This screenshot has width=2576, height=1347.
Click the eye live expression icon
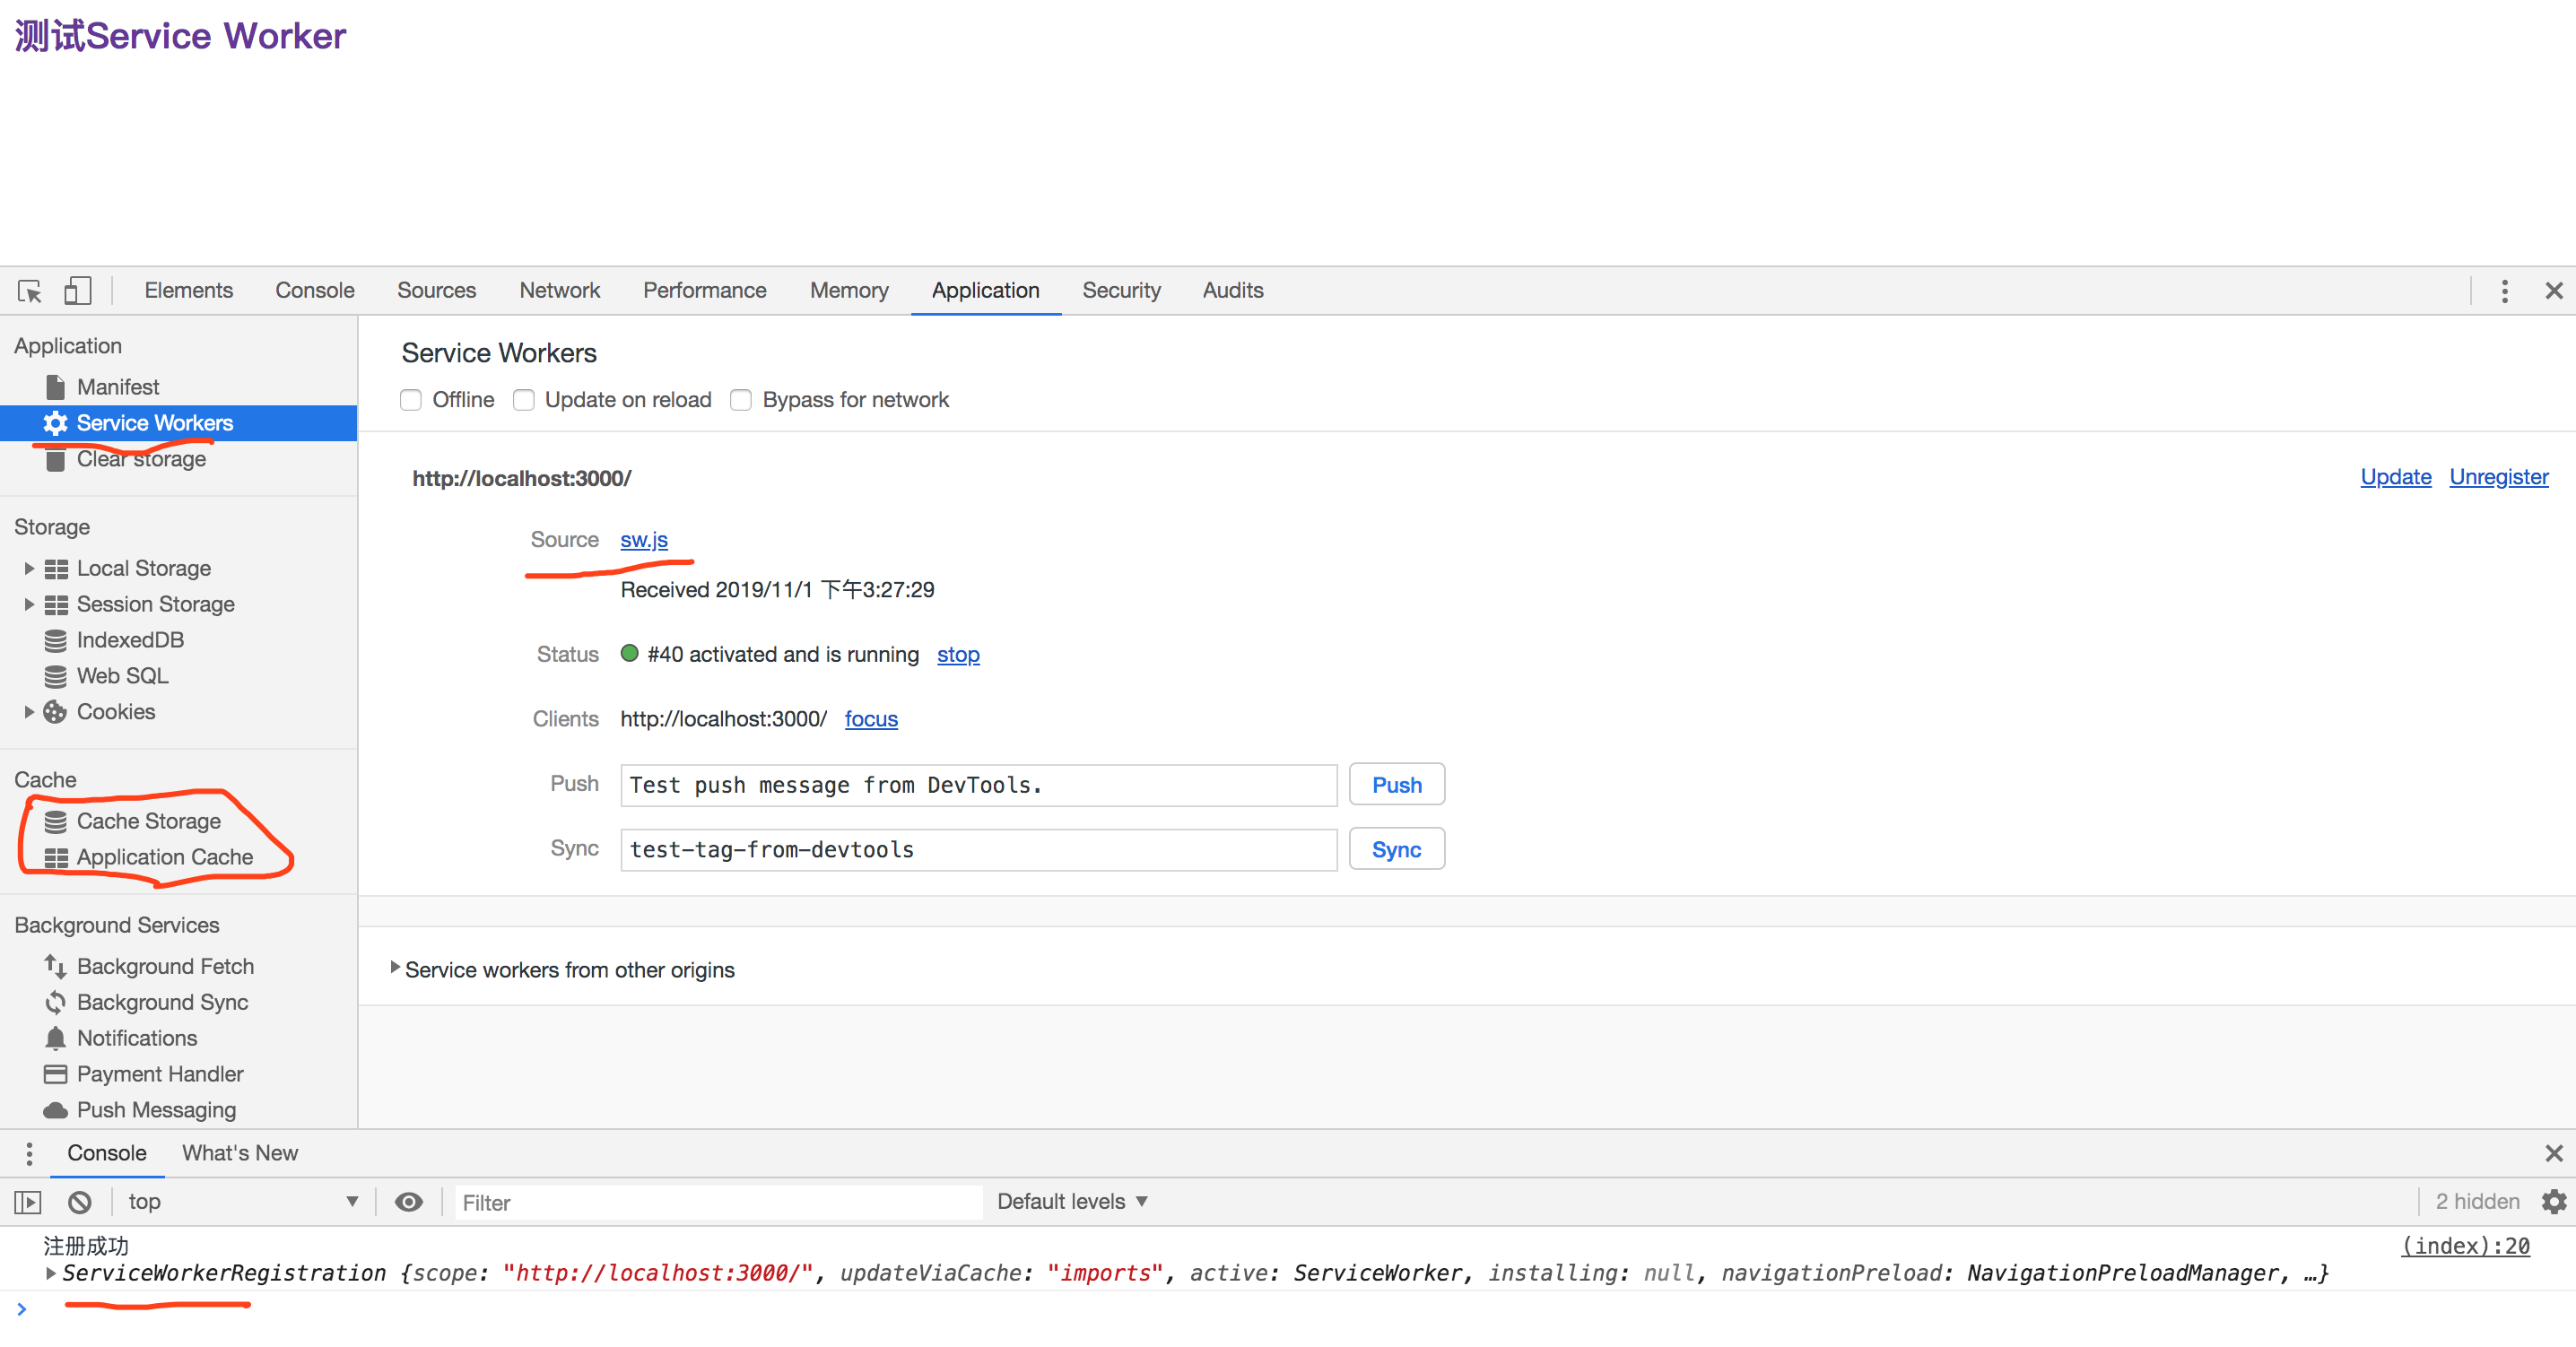pos(408,1202)
